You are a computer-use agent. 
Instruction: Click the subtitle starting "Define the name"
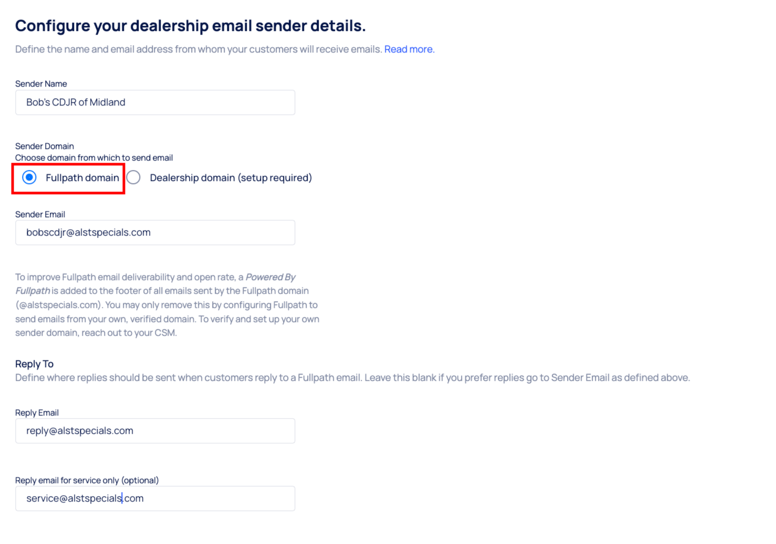coord(198,49)
